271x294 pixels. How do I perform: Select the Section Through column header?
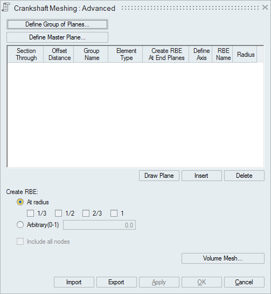click(x=26, y=54)
